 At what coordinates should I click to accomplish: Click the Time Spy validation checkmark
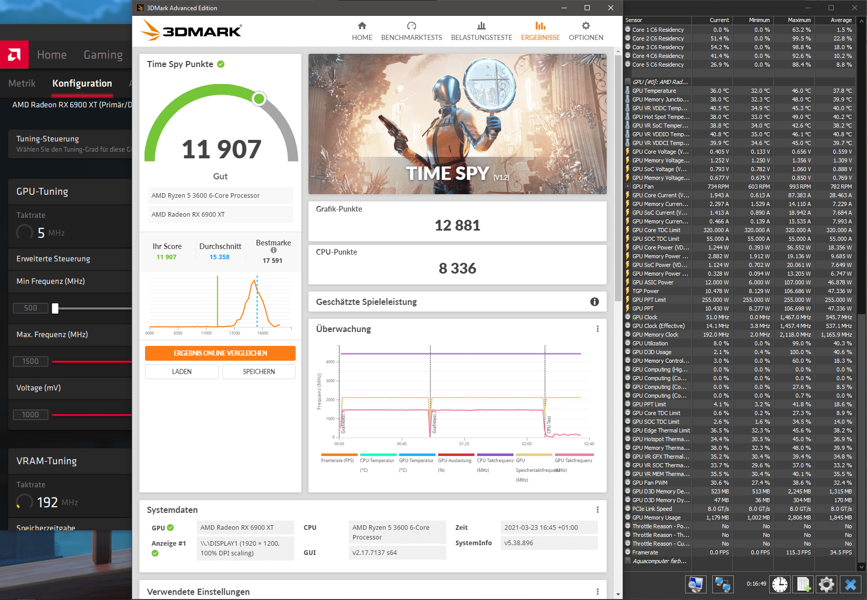[x=221, y=64]
